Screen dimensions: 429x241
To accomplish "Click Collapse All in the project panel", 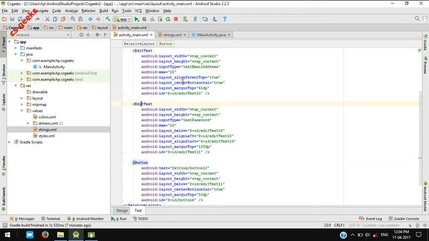I will [88, 35].
